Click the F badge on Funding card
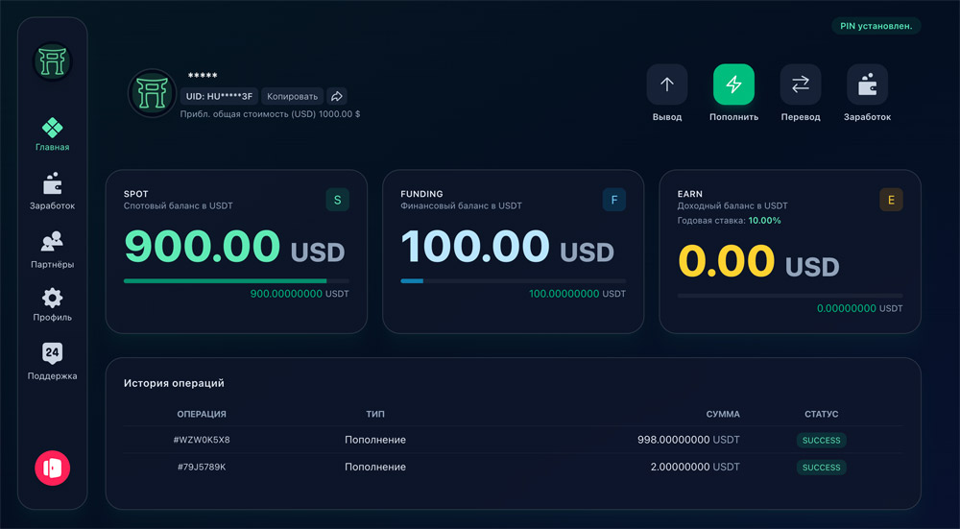 click(x=613, y=200)
